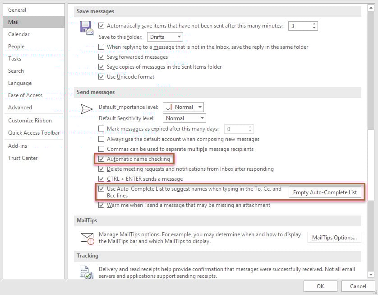
Task: Click the Send messages paper airplane icon
Action: (86, 108)
